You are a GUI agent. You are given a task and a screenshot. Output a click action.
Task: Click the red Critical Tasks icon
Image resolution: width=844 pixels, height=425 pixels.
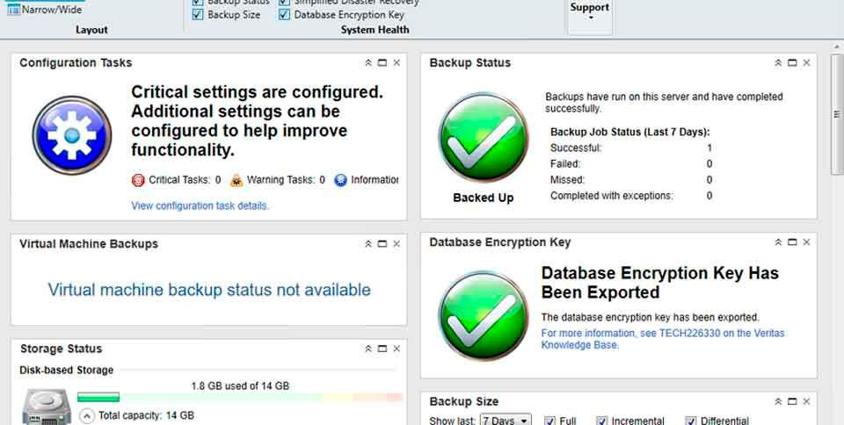[x=138, y=180]
